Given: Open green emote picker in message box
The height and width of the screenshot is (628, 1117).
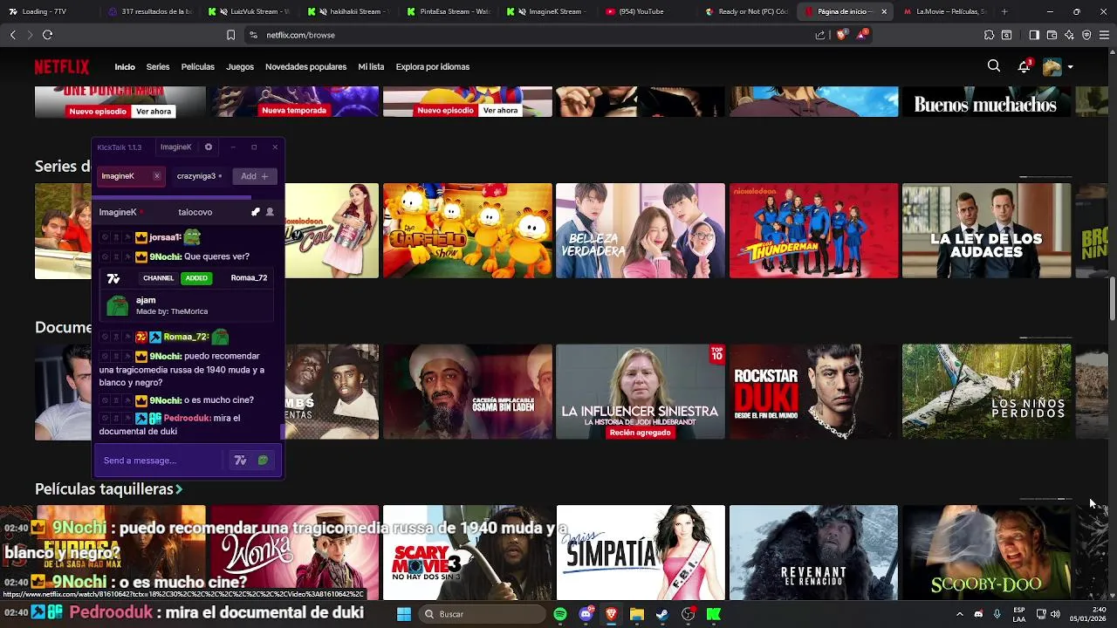Looking at the screenshot, I should click(x=263, y=461).
